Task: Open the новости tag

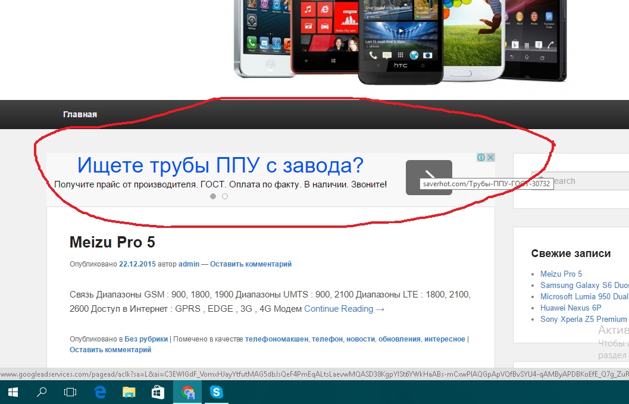Action: [361, 339]
